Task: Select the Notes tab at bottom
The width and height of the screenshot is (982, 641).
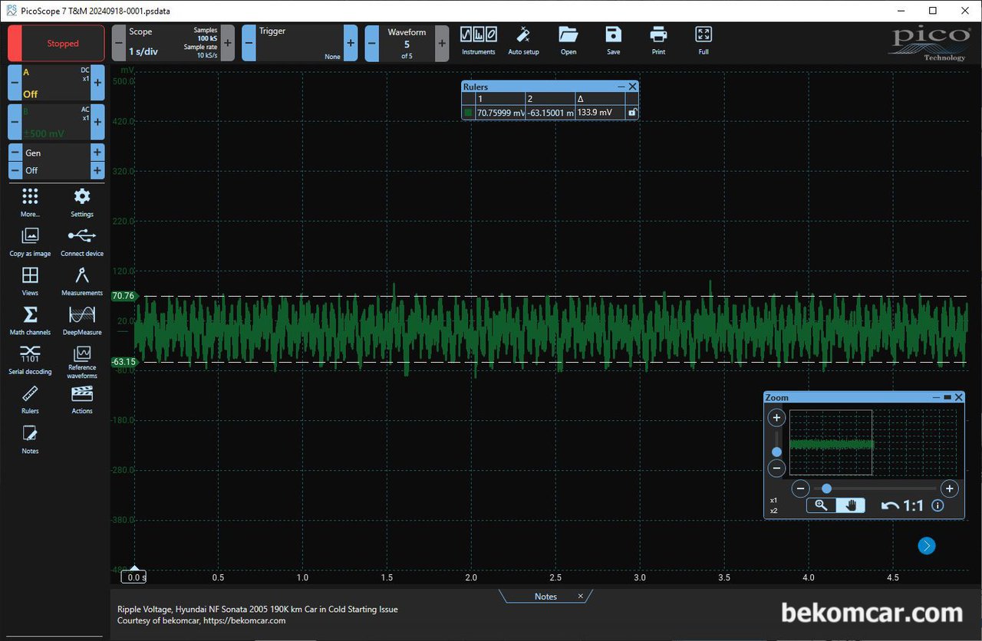Action: 545,597
